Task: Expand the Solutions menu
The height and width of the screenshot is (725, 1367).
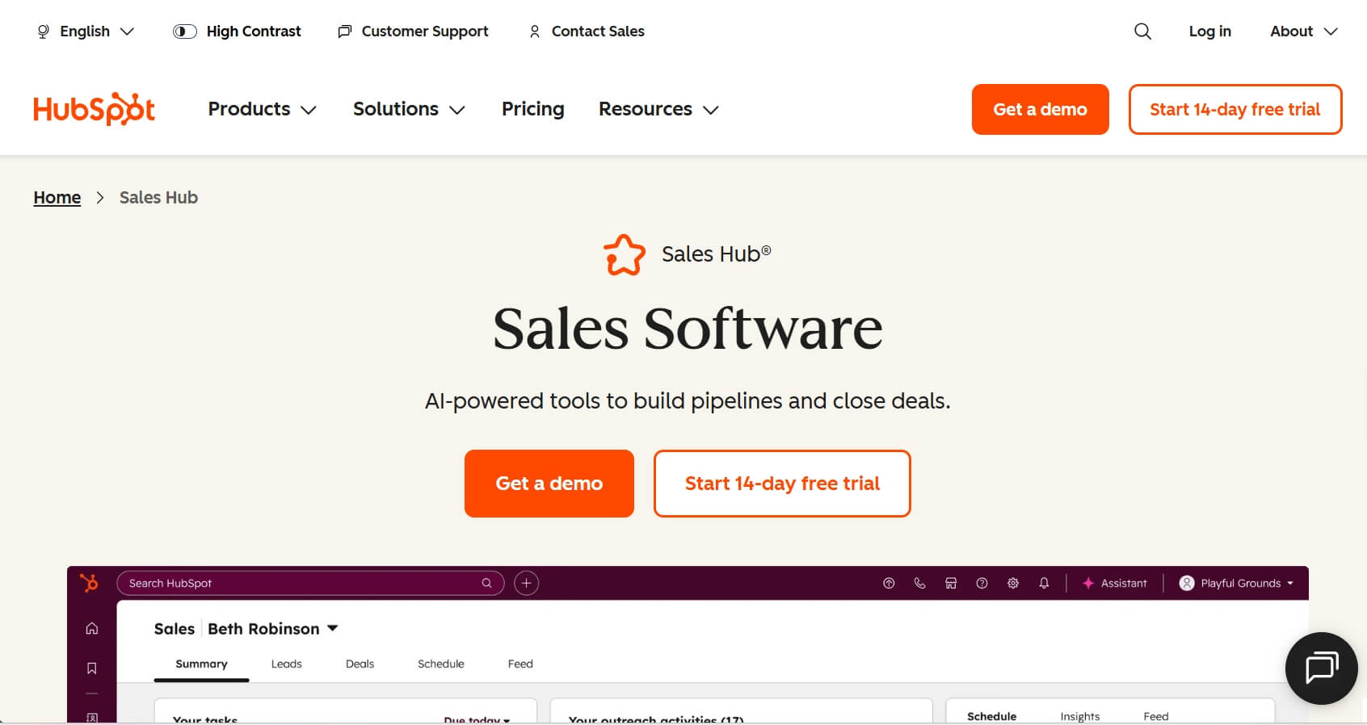Action: (409, 109)
